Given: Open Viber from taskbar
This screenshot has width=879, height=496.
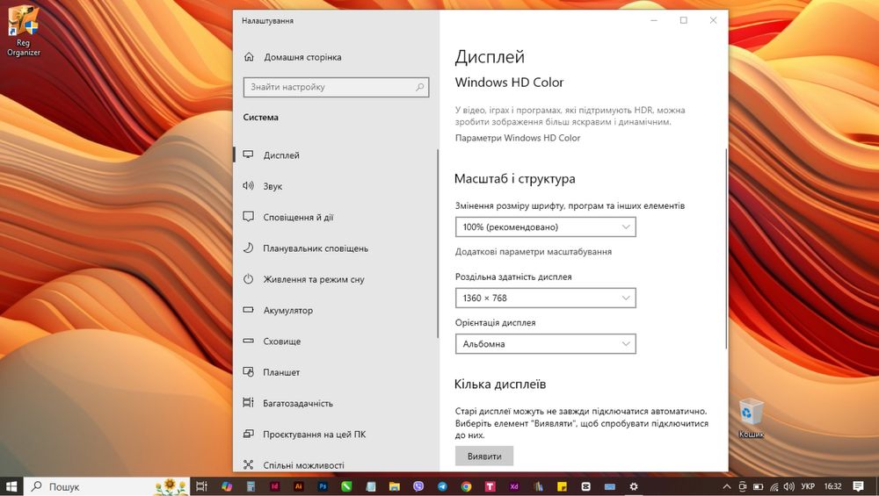Looking at the screenshot, I should [418, 486].
